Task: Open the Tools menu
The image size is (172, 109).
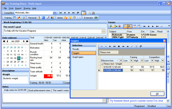Action: [11, 9]
